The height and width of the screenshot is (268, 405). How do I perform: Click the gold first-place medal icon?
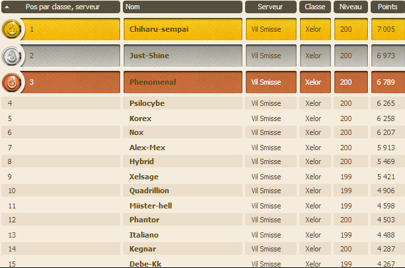[11, 29]
